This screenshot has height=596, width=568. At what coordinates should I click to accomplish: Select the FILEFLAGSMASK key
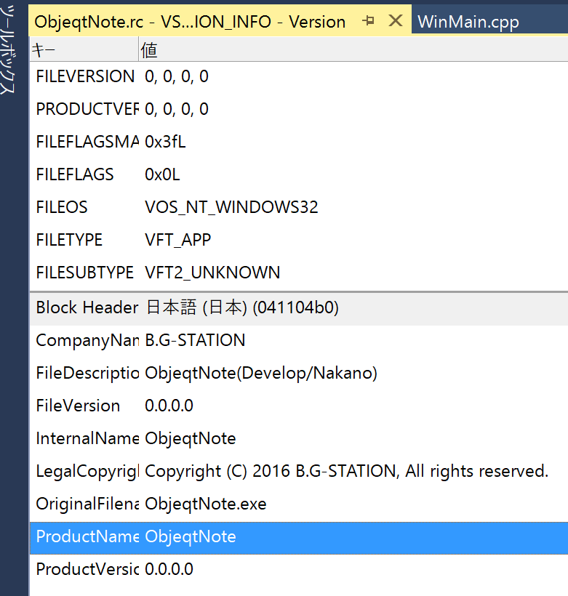point(87,142)
